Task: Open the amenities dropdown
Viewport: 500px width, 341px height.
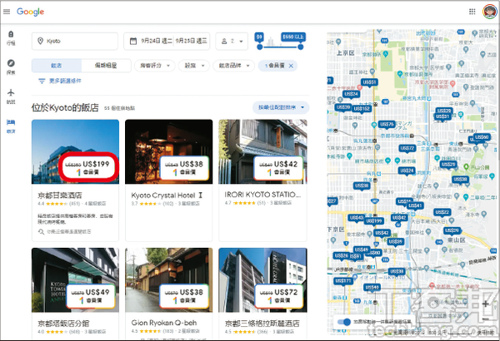Action: pos(194,66)
